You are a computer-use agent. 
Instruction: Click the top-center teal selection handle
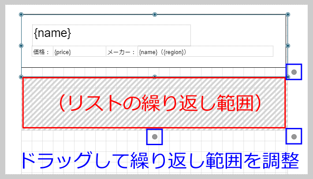(x=154, y=15)
